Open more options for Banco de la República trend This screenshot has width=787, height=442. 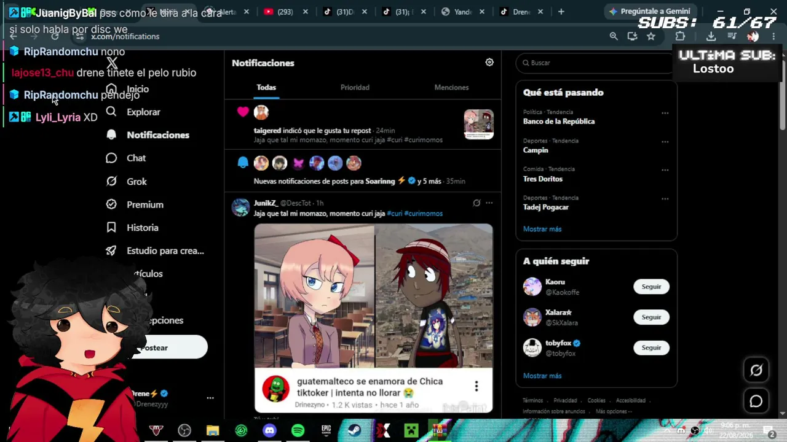665,113
